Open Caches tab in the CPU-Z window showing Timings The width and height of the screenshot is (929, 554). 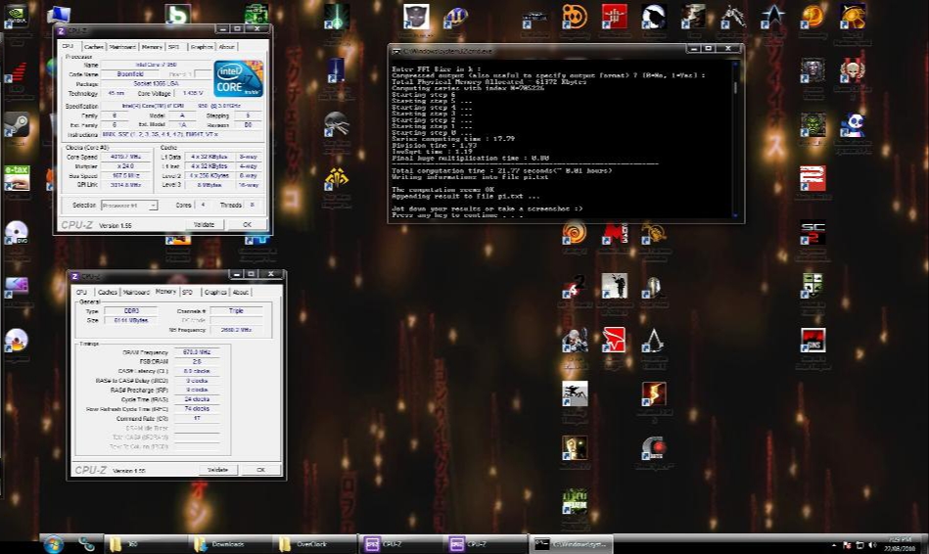pos(108,292)
